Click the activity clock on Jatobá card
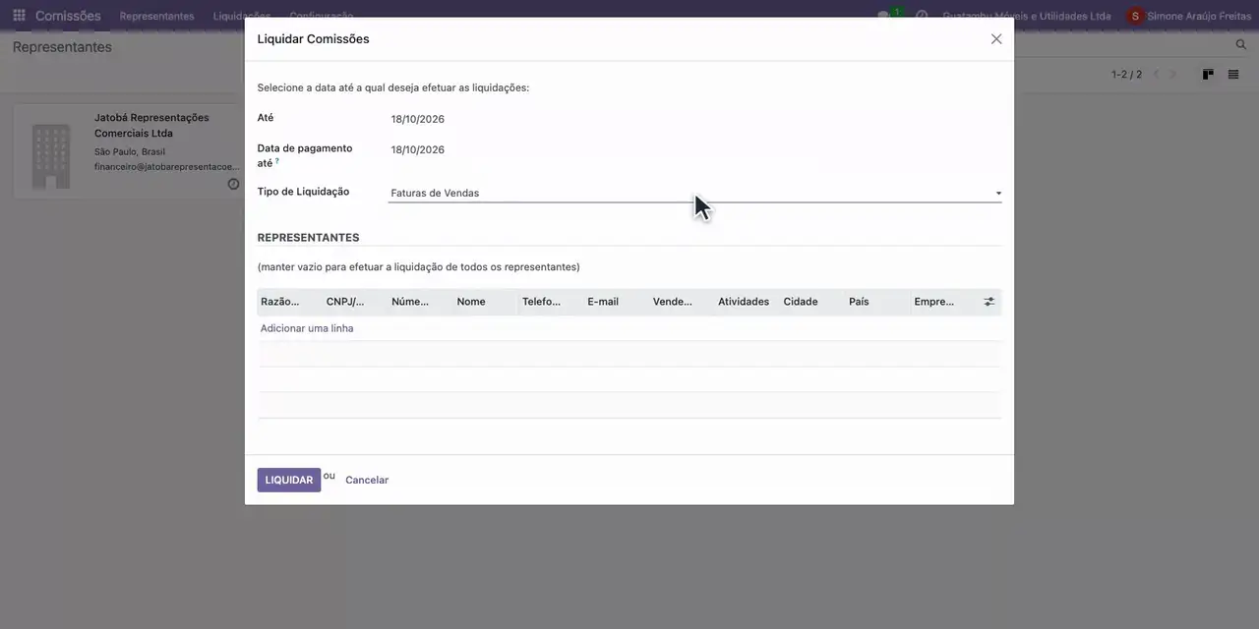The height and width of the screenshot is (629, 1259). tap(233, 184)
